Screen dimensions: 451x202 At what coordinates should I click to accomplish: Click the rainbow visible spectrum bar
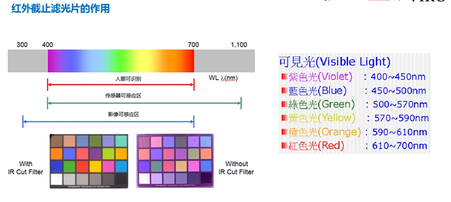(121, 61)
